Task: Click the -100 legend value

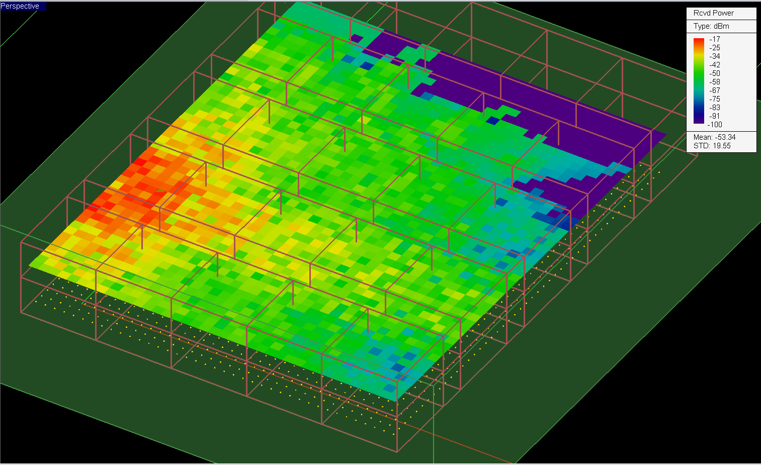Action: click(x=715, y=125)
